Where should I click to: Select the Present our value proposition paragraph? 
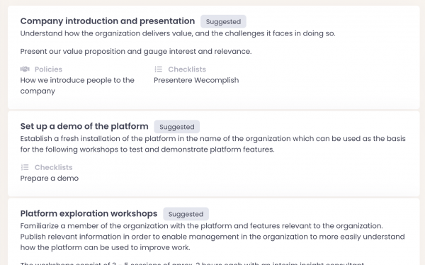tap(136, 51)
